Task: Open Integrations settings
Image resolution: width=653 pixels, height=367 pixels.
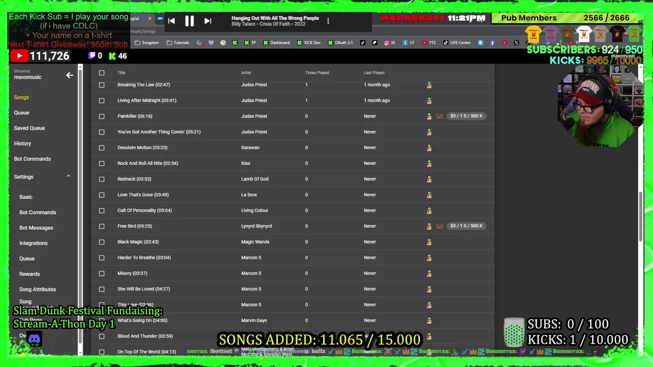Action: coord(34,243)
